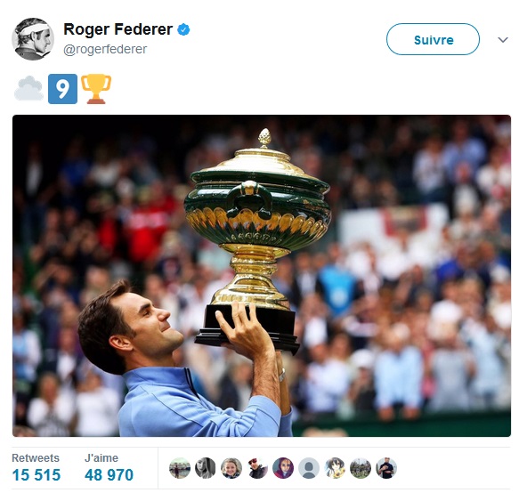Screen dimensions: 527x493
Task: Open the black-and-white photo liker avatar
Action: (x=206, y=468)
